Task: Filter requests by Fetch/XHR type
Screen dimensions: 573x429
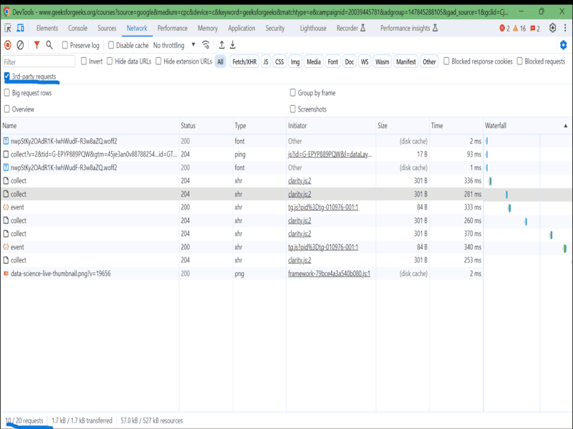Action: [244, 61]
